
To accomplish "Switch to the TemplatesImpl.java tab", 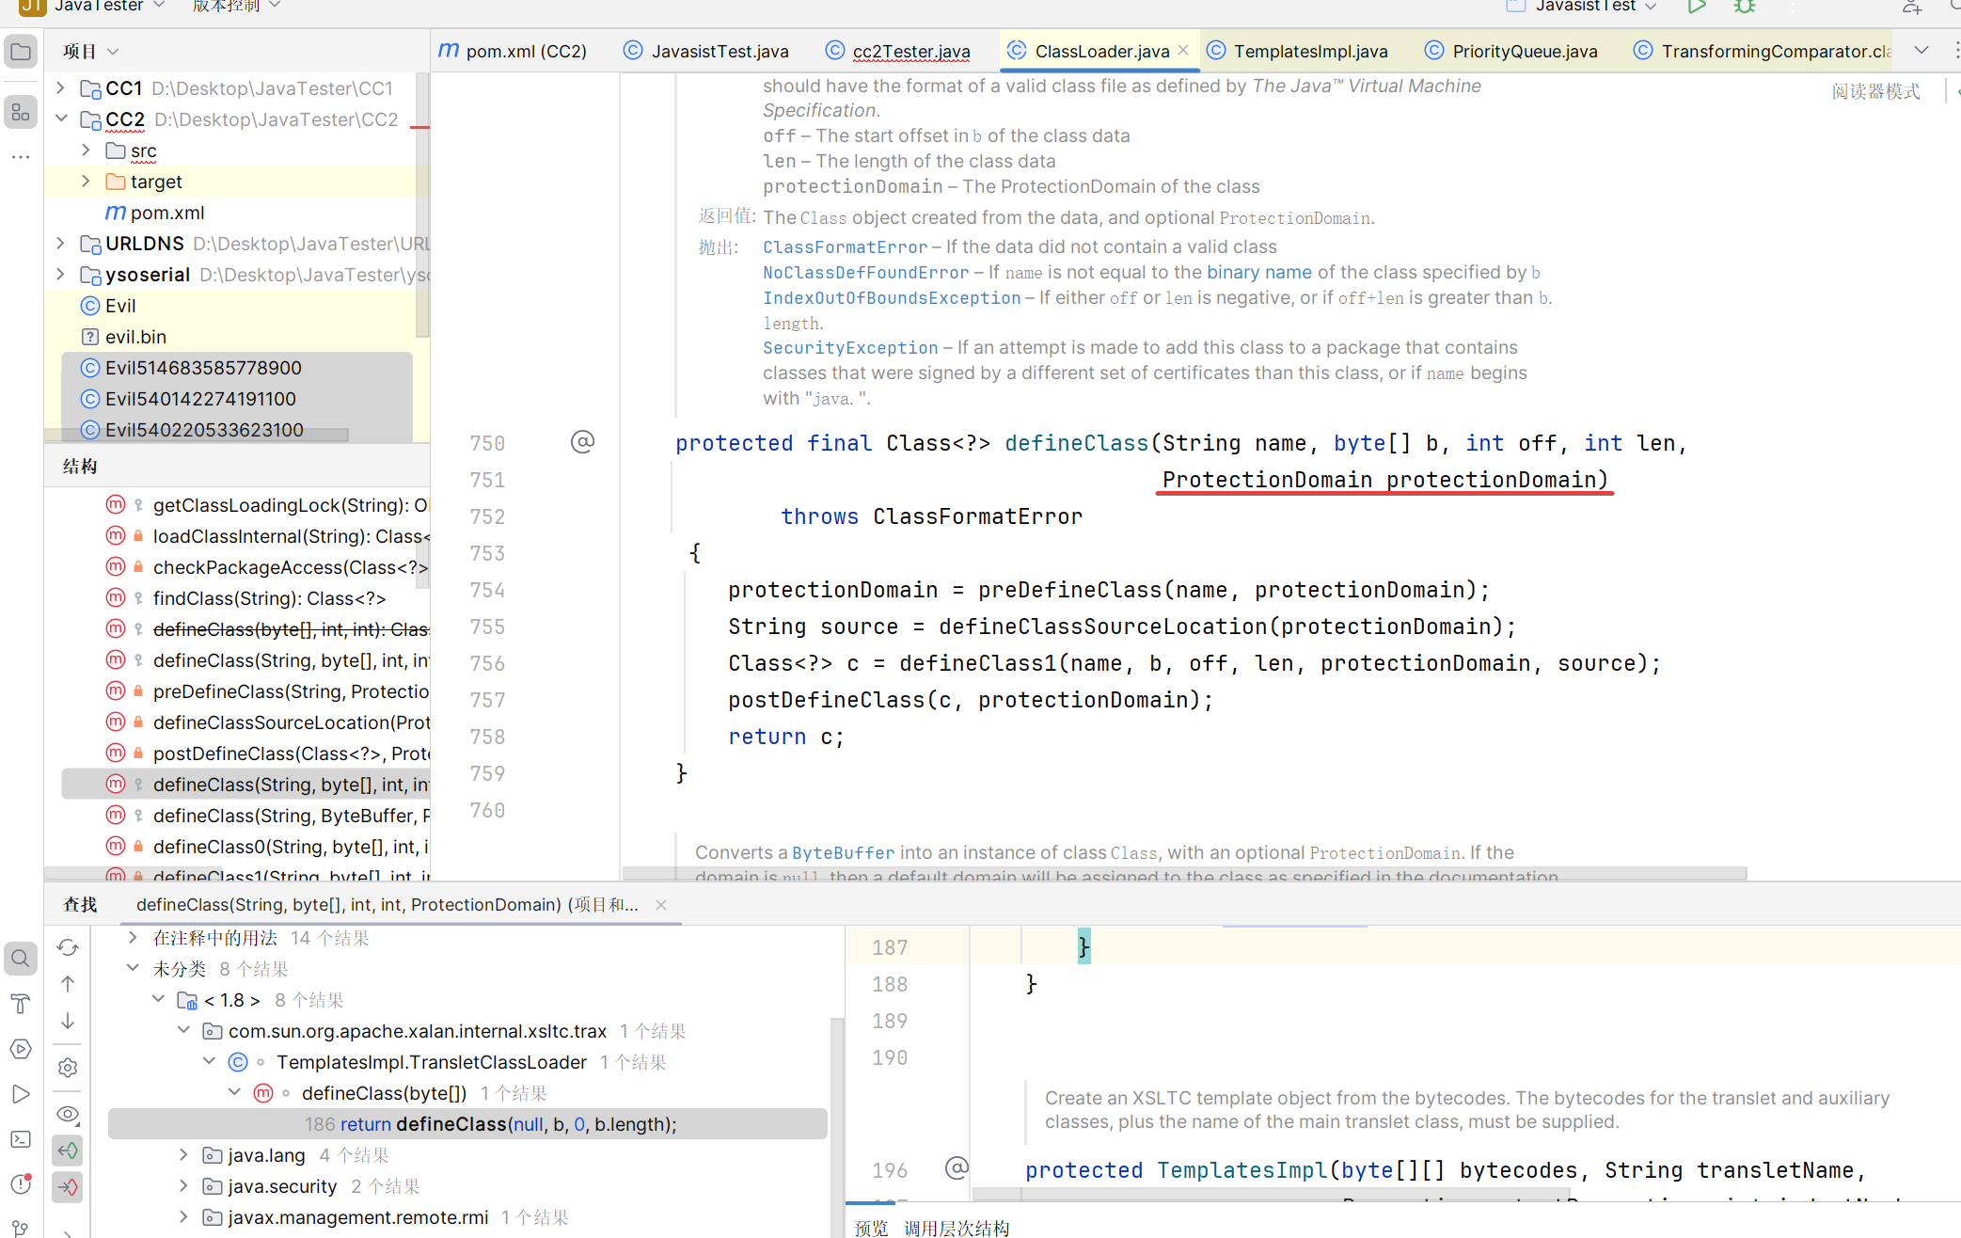I will 1309,51.
